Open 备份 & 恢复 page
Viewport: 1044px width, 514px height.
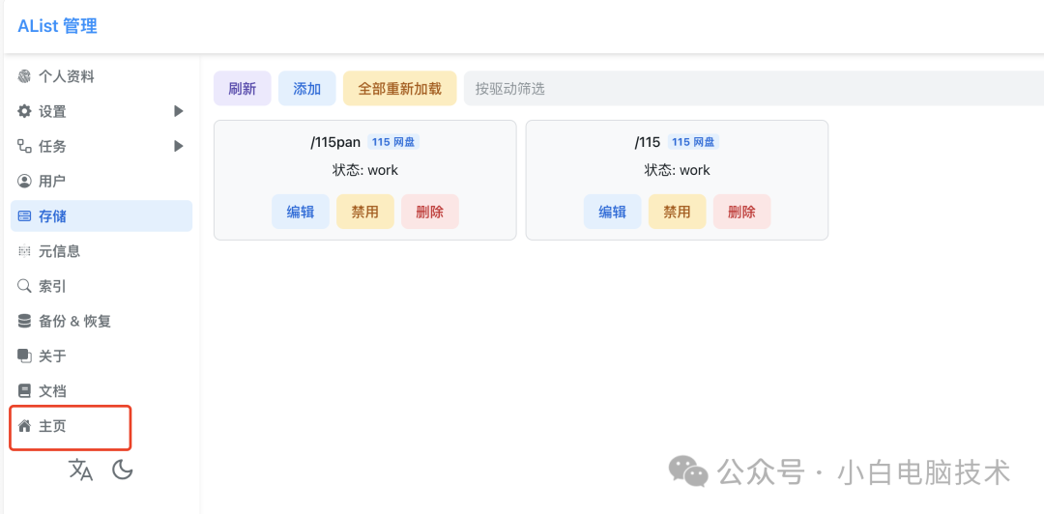(101, 321)
